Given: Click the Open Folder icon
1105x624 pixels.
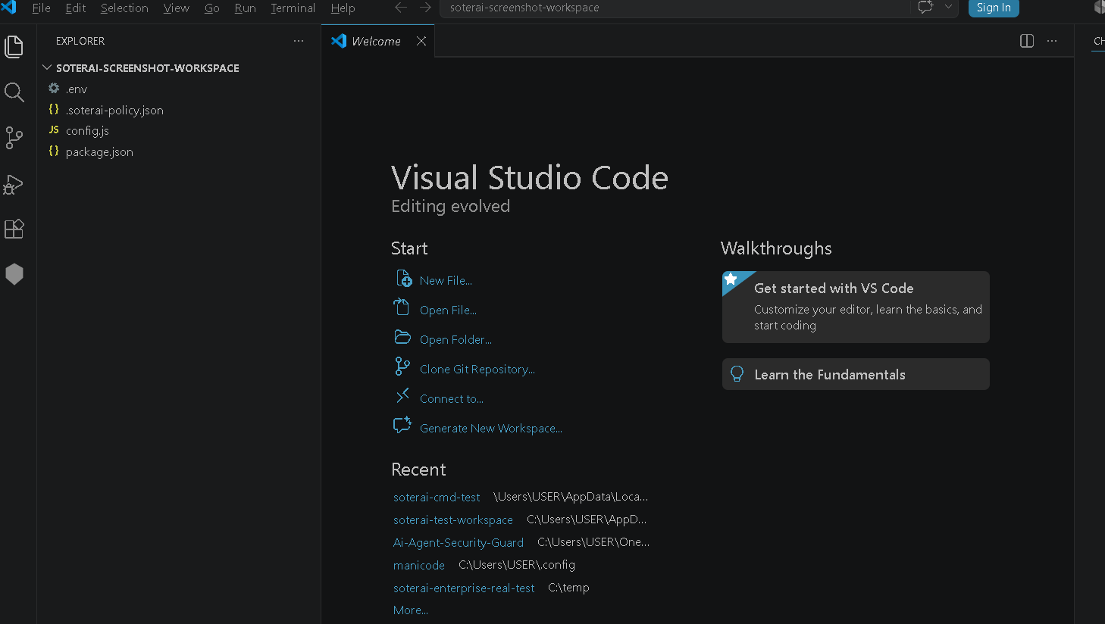Looking at the screenshot, I should [x=402, y=337].
